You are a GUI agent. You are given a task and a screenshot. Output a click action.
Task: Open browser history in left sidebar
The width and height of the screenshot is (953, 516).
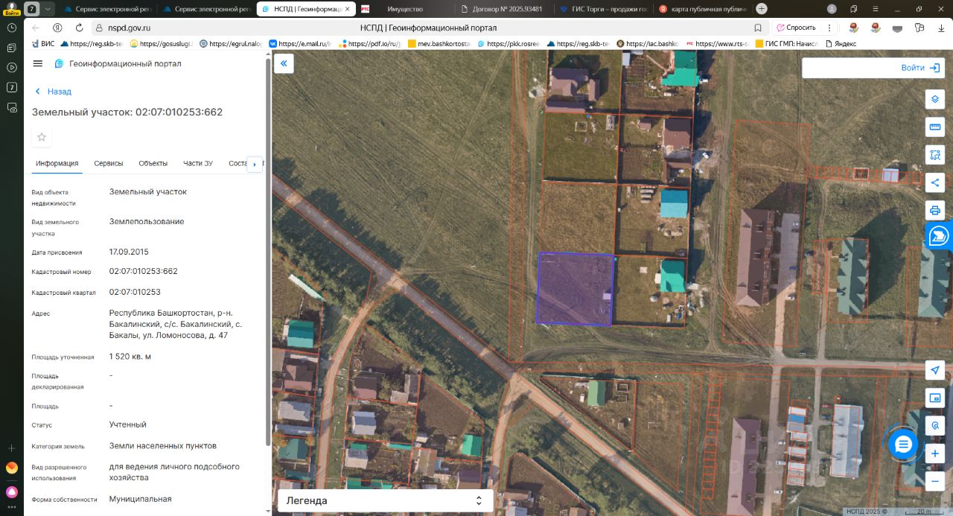12,28
